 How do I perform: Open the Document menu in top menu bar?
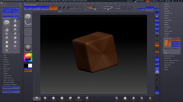pos(37,3)
